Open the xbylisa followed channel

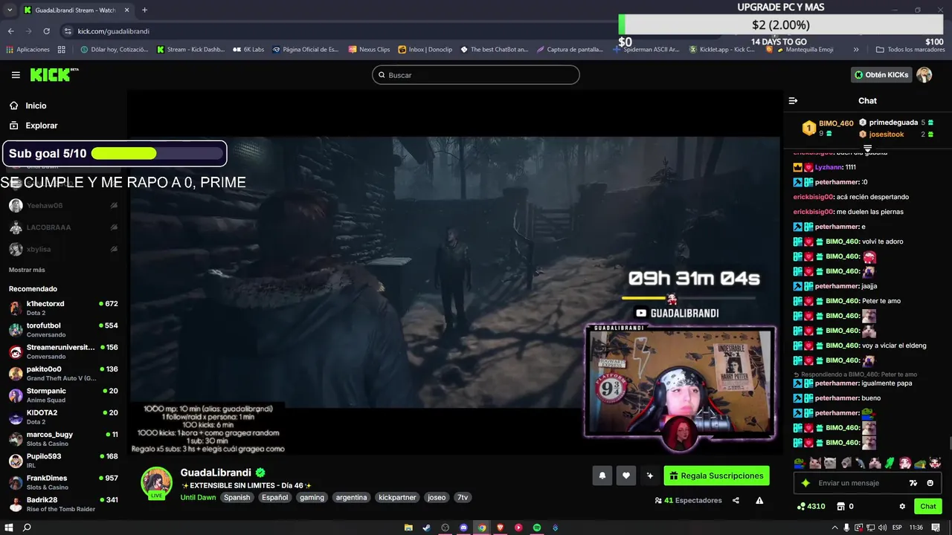63,249
